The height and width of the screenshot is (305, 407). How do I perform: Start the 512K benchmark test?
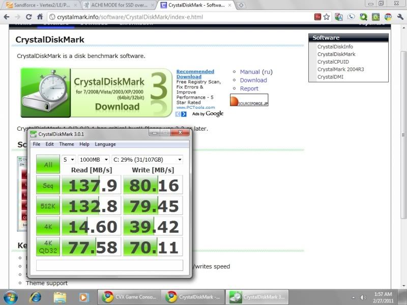tap(48, 206)
